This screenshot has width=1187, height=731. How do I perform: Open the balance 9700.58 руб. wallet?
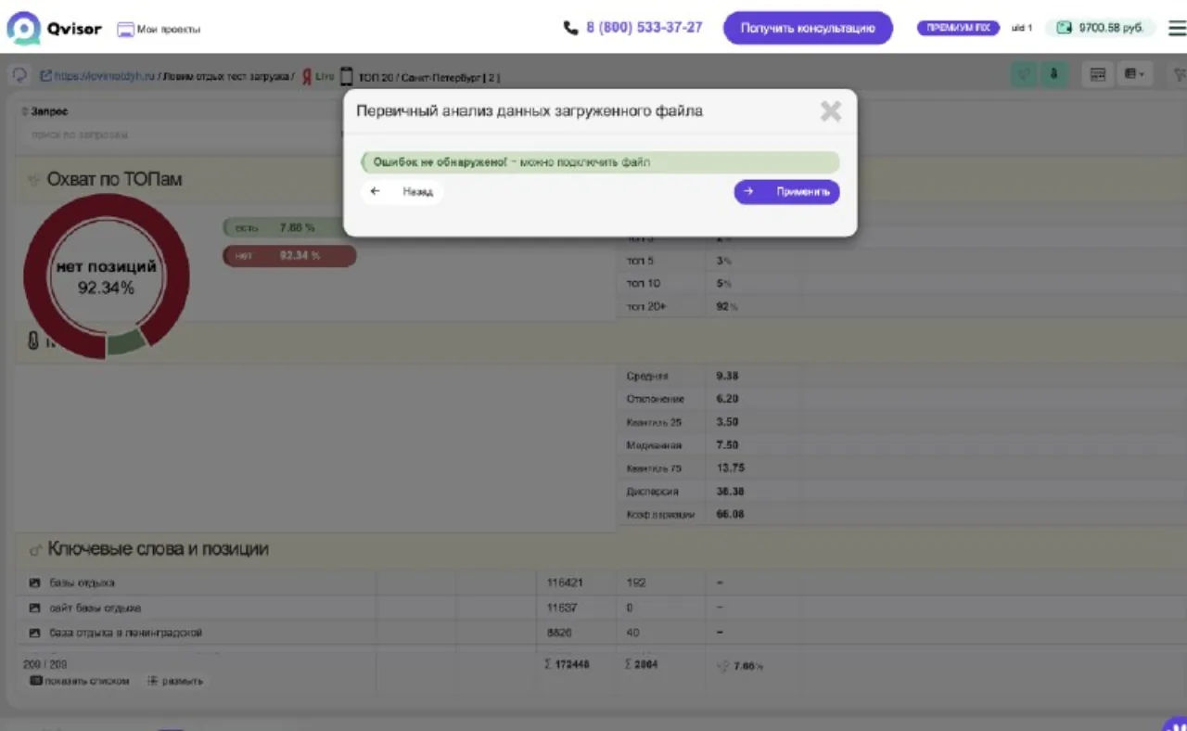click(x=1100, y=28)
